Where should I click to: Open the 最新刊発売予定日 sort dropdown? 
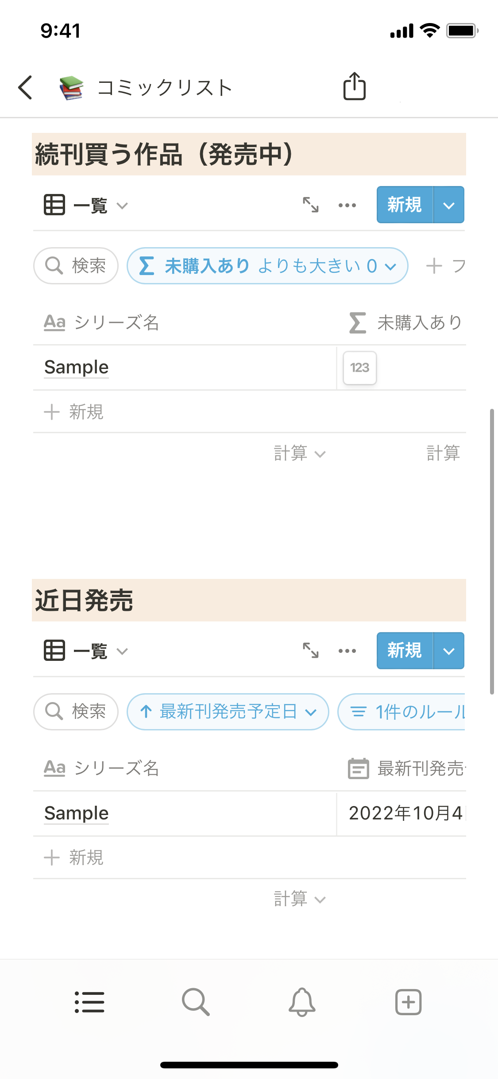[x=228, y=712]
